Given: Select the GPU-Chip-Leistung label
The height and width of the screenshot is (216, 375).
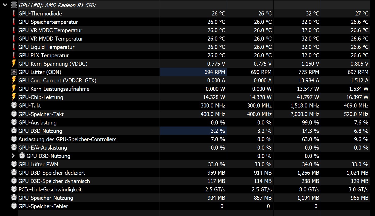Looking at the screenshot, I should click(x=41, y=97).
